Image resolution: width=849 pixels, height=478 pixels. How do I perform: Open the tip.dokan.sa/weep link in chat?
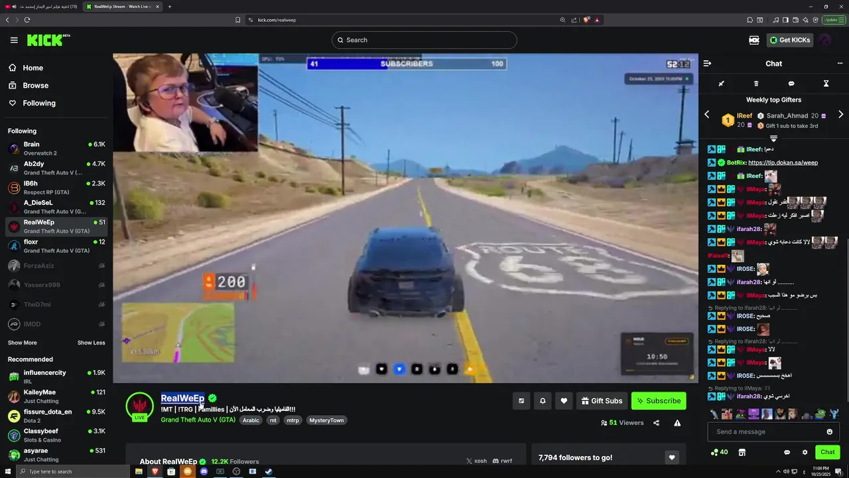783,163
